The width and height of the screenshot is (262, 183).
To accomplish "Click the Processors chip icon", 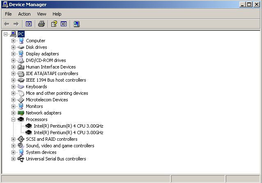I will pos(21,119).
